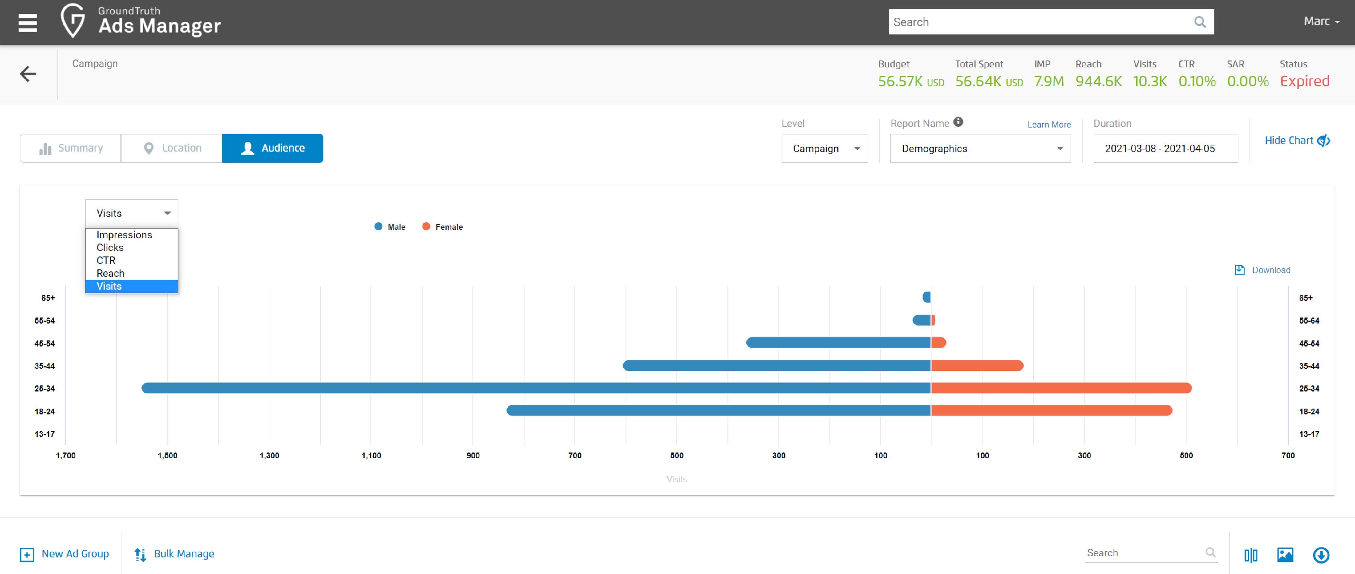Open the hamburger navigation menu
The width and height of the screenshot is (1355, 574).
(x=27, y=22)
